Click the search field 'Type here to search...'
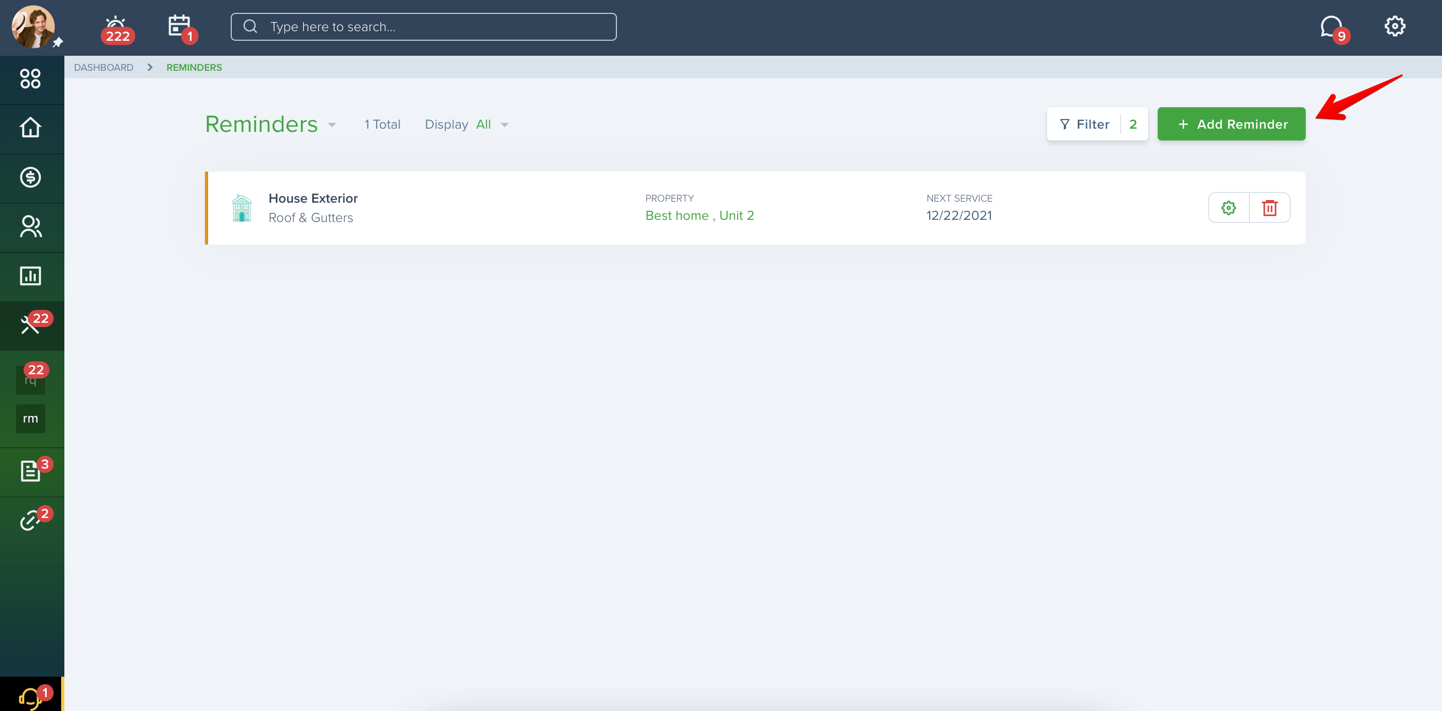The width and height of the screenshot is (1442, 711). [x=423, y=27]
